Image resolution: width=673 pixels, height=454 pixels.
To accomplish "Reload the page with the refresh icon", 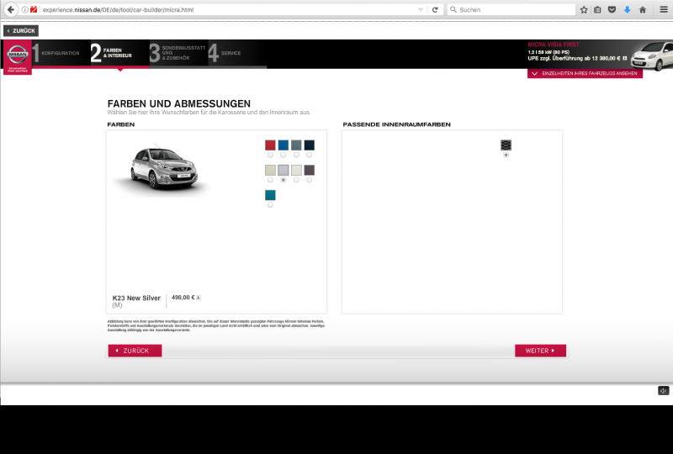I will pos(435,9).
